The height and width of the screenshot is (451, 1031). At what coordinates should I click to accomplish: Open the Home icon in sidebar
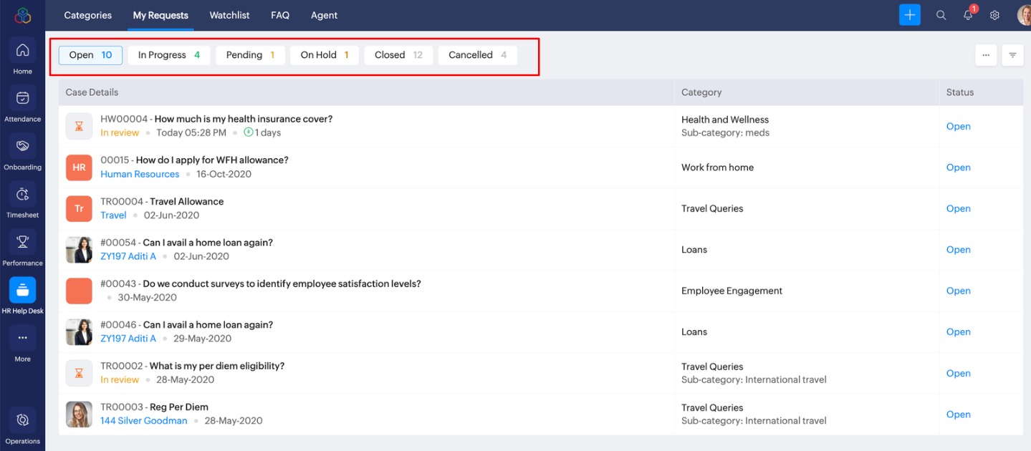click(22, 51)
